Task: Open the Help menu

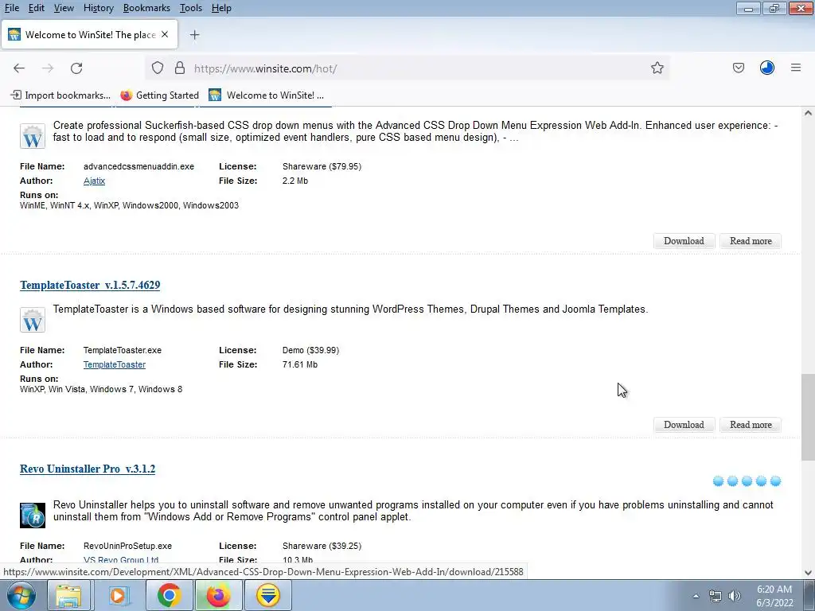Action: 221,8
